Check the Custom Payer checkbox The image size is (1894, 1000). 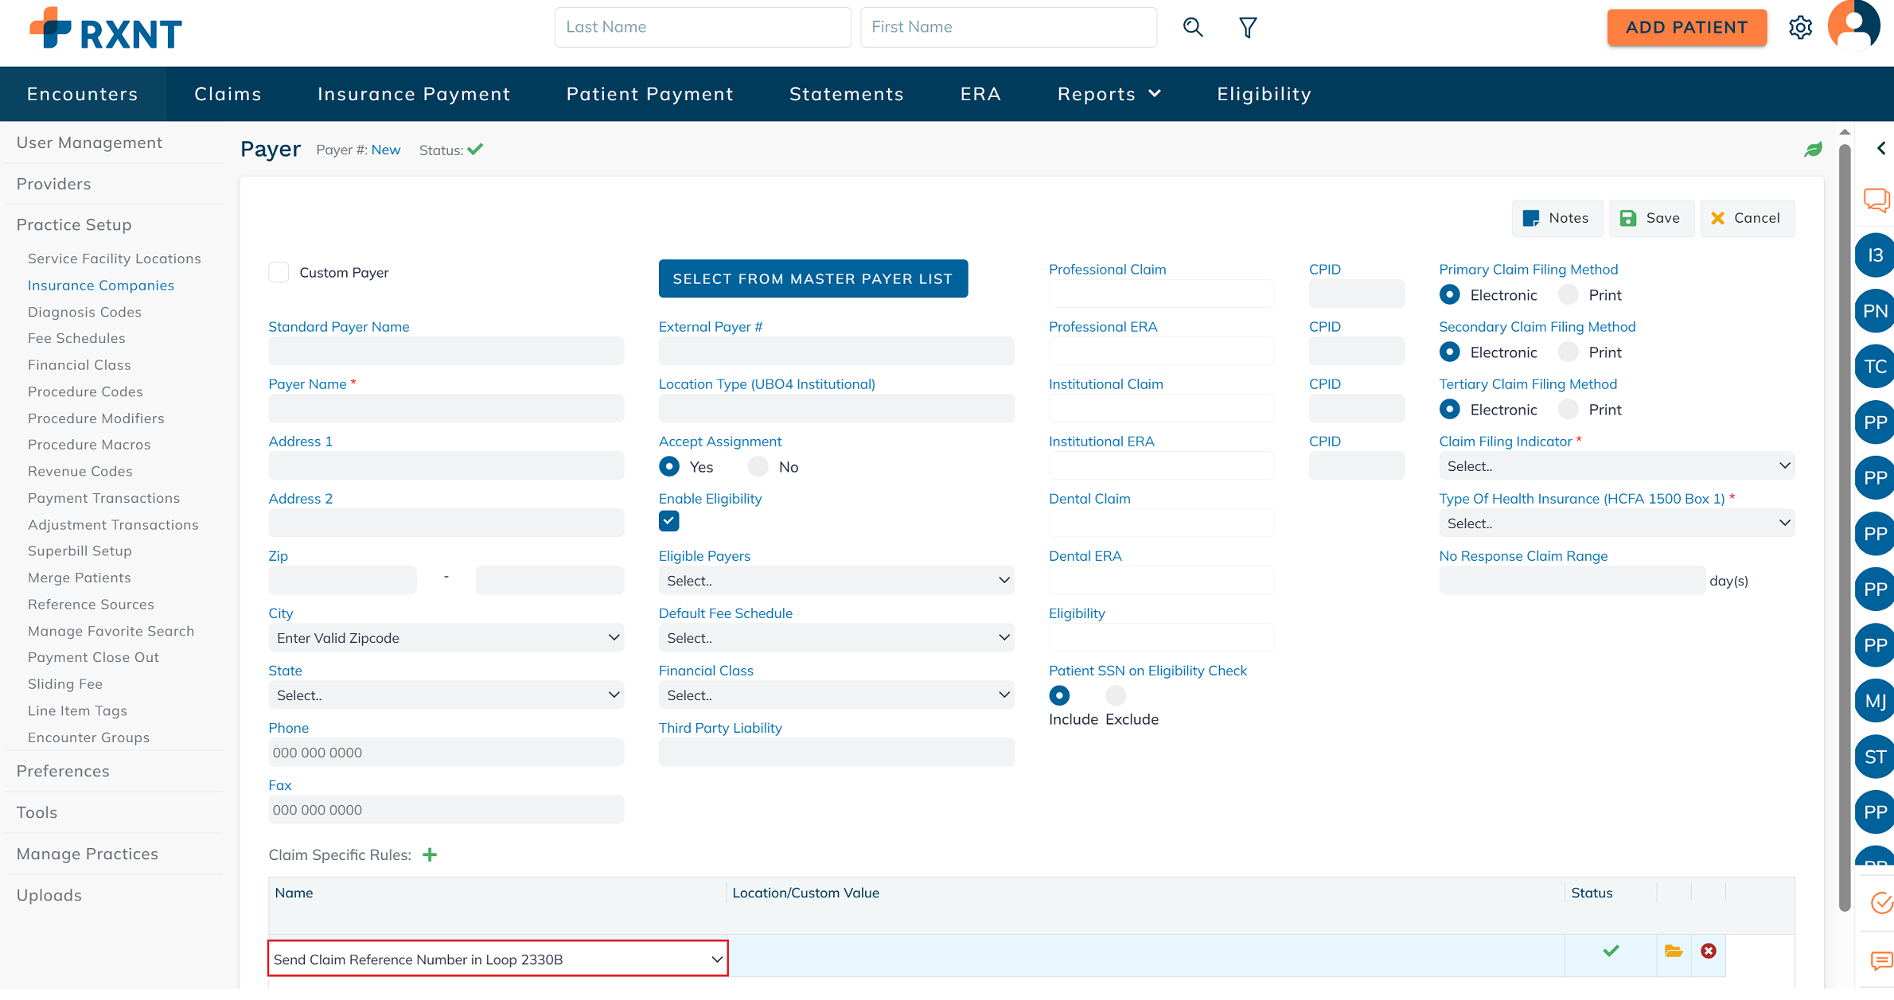pos(279,272)
